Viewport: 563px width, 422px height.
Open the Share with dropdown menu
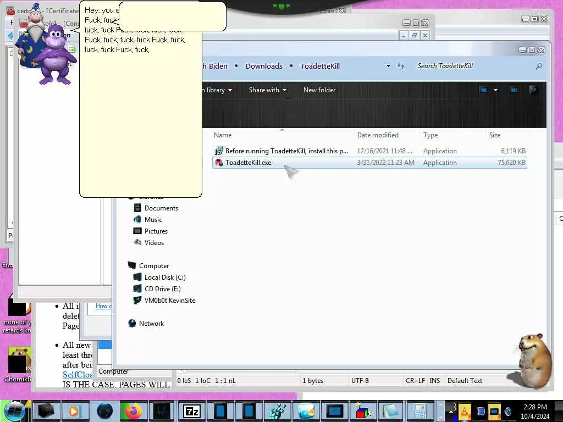[268, 90]
